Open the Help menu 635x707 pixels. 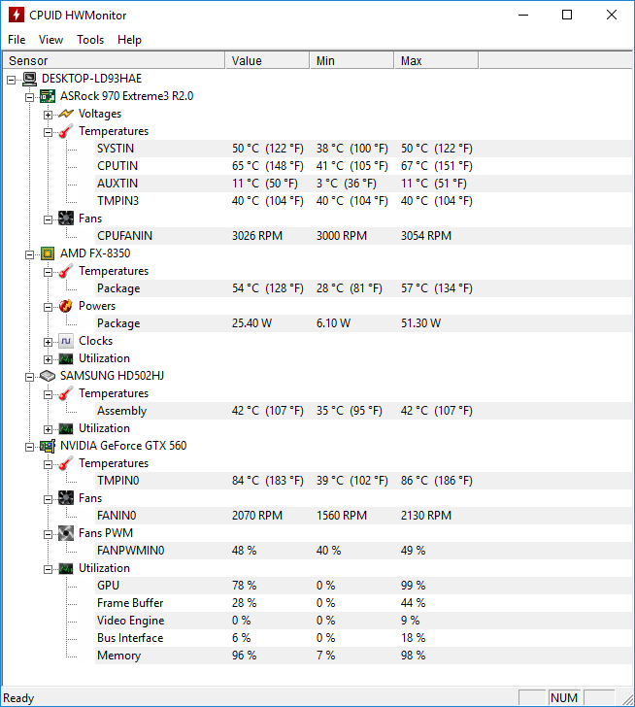click(x=129, y=40)
